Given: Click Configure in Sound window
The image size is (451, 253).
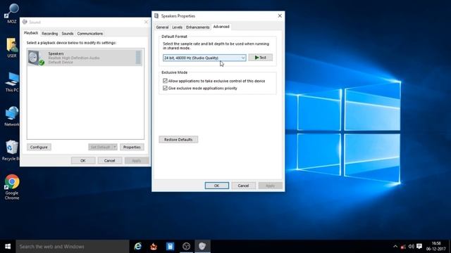Looking at the screenshot, I should 39,147.
